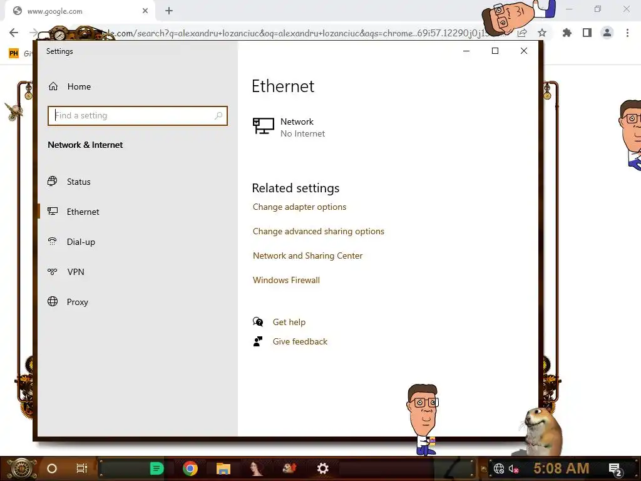Screen dimensions: 641x481
Task: Click the VPN icon in the sidebar
Action: [x=53, y=271]
